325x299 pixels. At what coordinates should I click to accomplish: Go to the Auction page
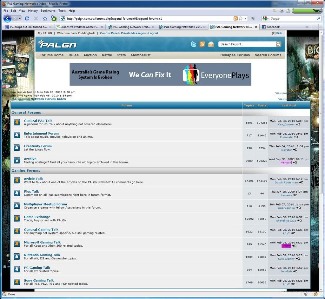pos(90,55)
